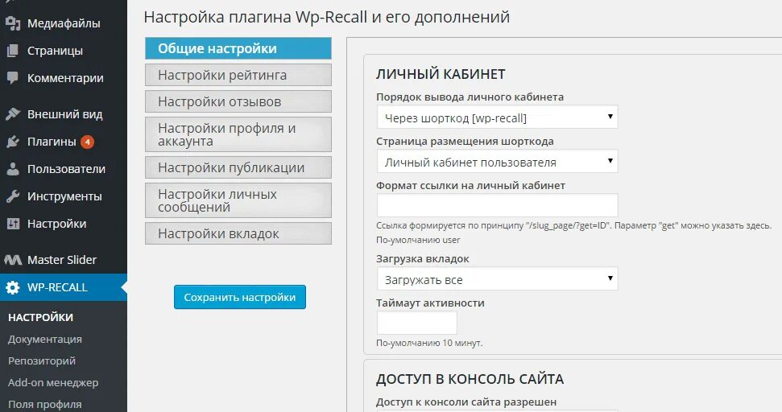
Task: Open the Add-on менеджер link
Action: click(x=53, y=382)
